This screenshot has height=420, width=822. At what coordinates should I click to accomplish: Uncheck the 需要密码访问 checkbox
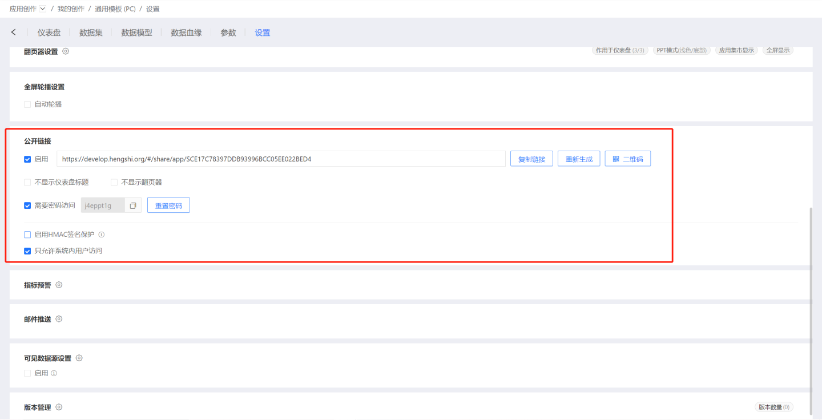[x=27, y=205]
